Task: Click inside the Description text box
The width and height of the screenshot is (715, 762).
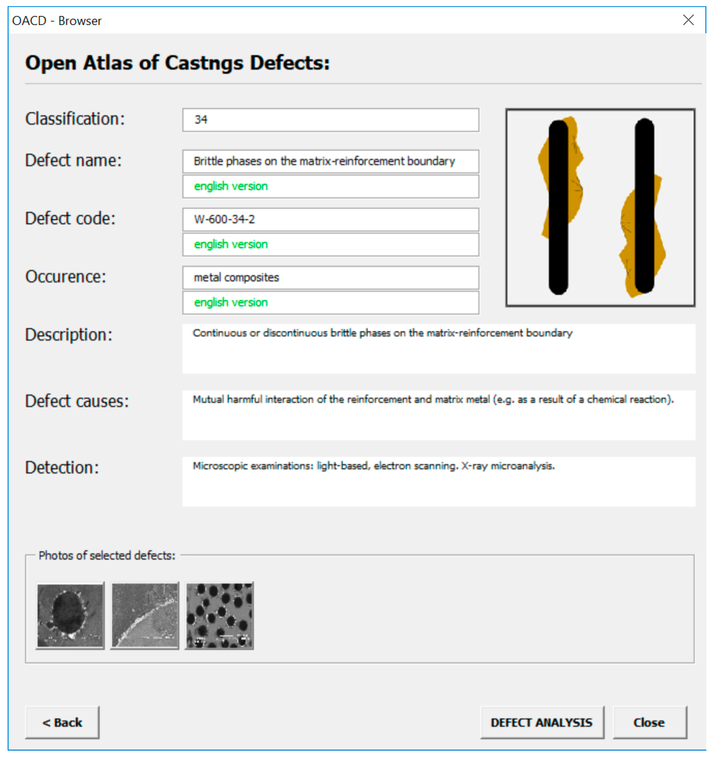Action: [x=438, y=349]
